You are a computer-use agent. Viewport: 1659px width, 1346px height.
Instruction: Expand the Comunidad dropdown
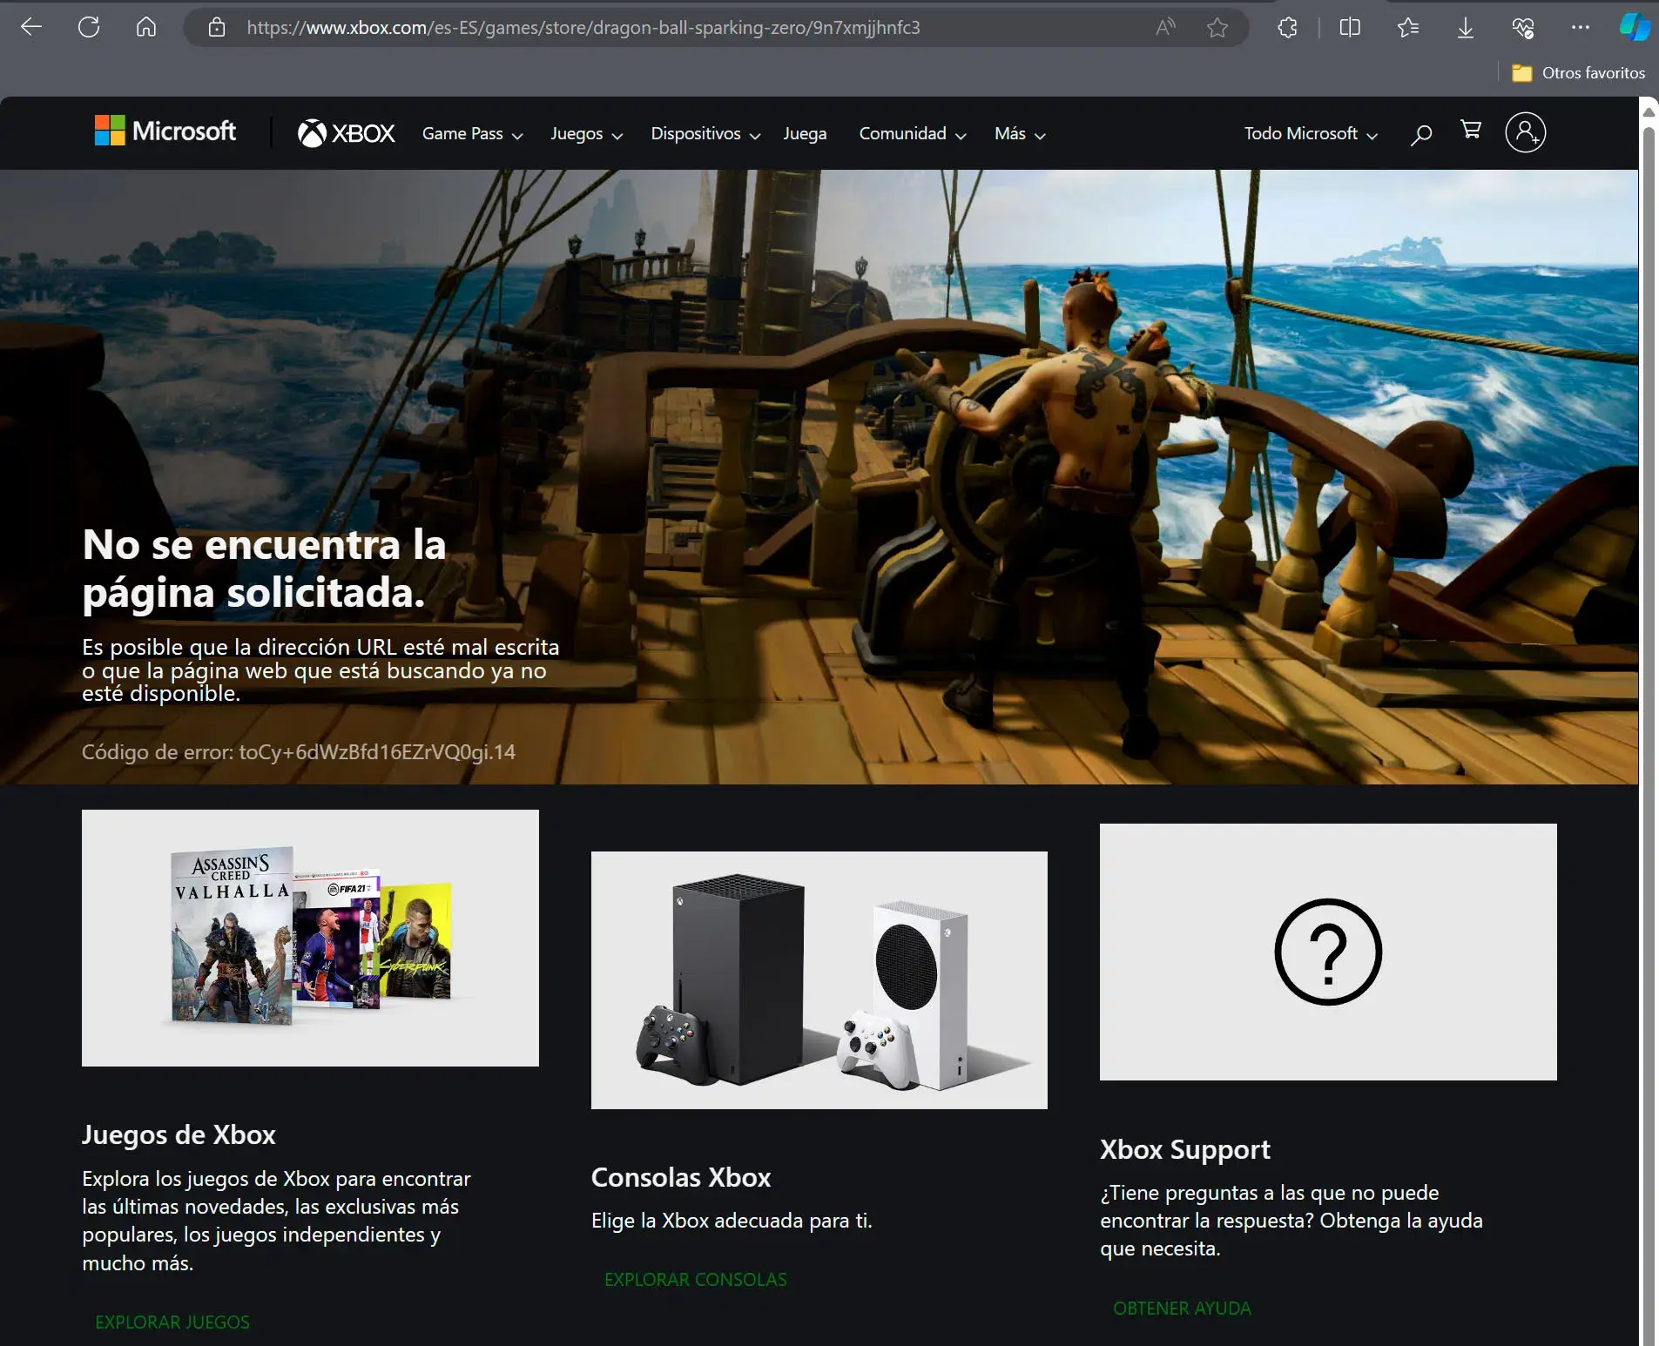point(913,134)
